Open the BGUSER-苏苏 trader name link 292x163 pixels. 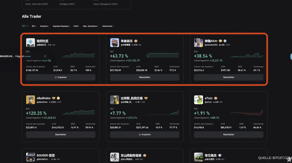pos(46,155)
